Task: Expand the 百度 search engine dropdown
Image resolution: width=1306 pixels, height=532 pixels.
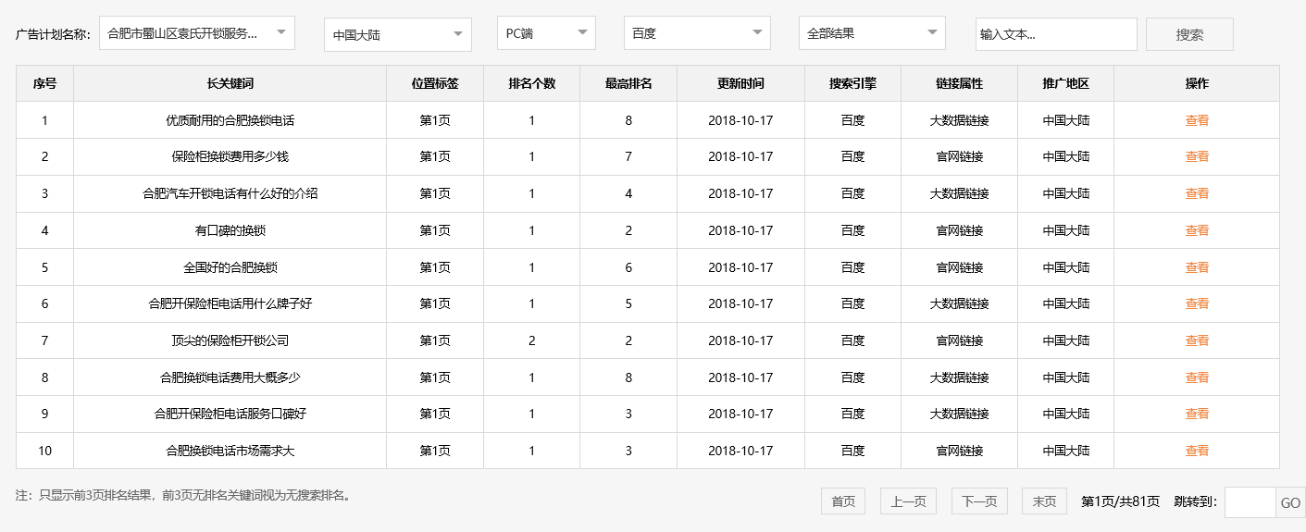Action: tap(696, 33)
